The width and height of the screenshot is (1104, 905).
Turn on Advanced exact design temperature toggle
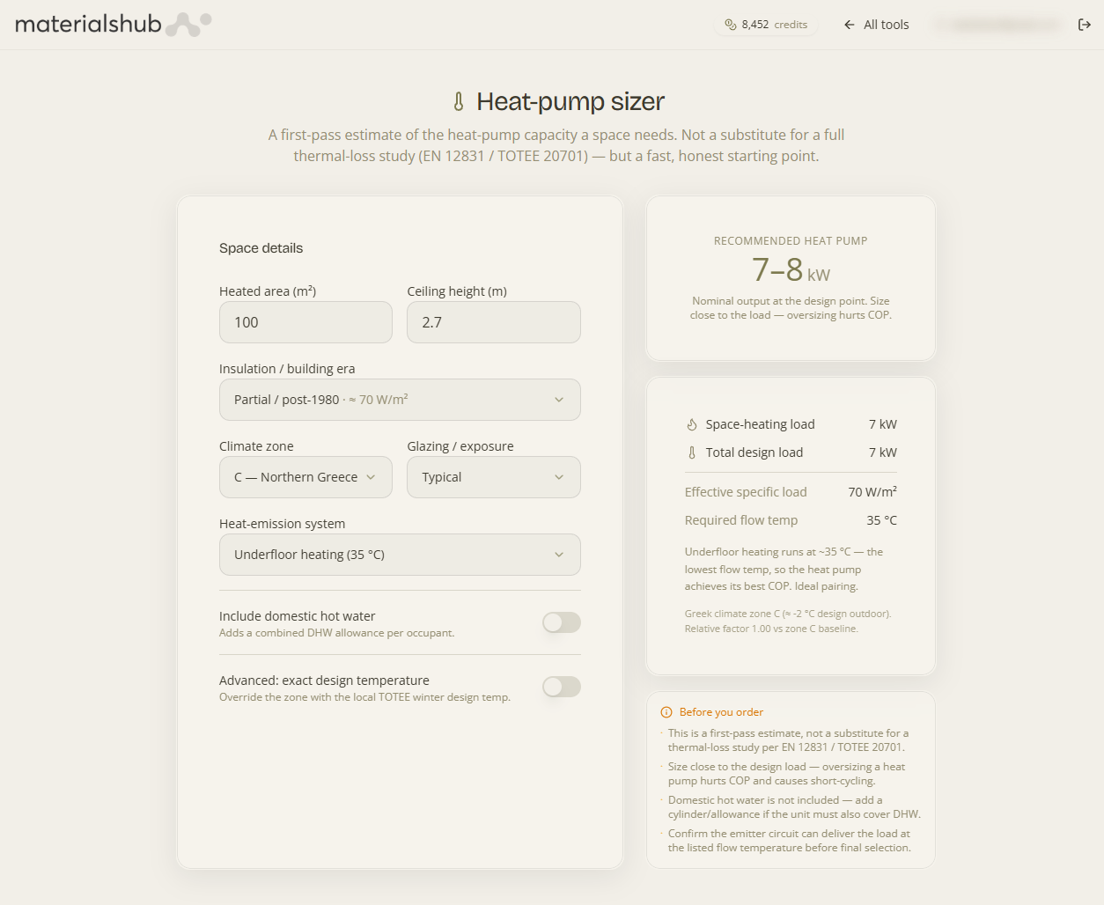click(x=562, y=687)
